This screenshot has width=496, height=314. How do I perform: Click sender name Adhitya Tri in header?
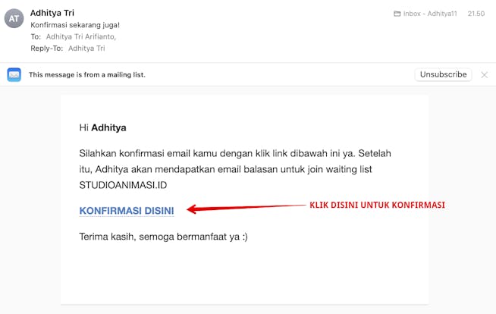54,13
